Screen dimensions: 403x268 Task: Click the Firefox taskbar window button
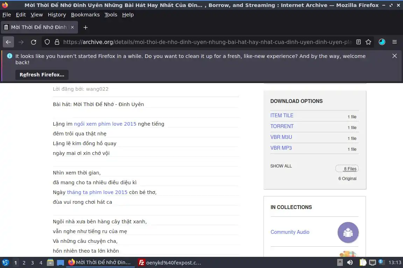click(x=100, y=263)
